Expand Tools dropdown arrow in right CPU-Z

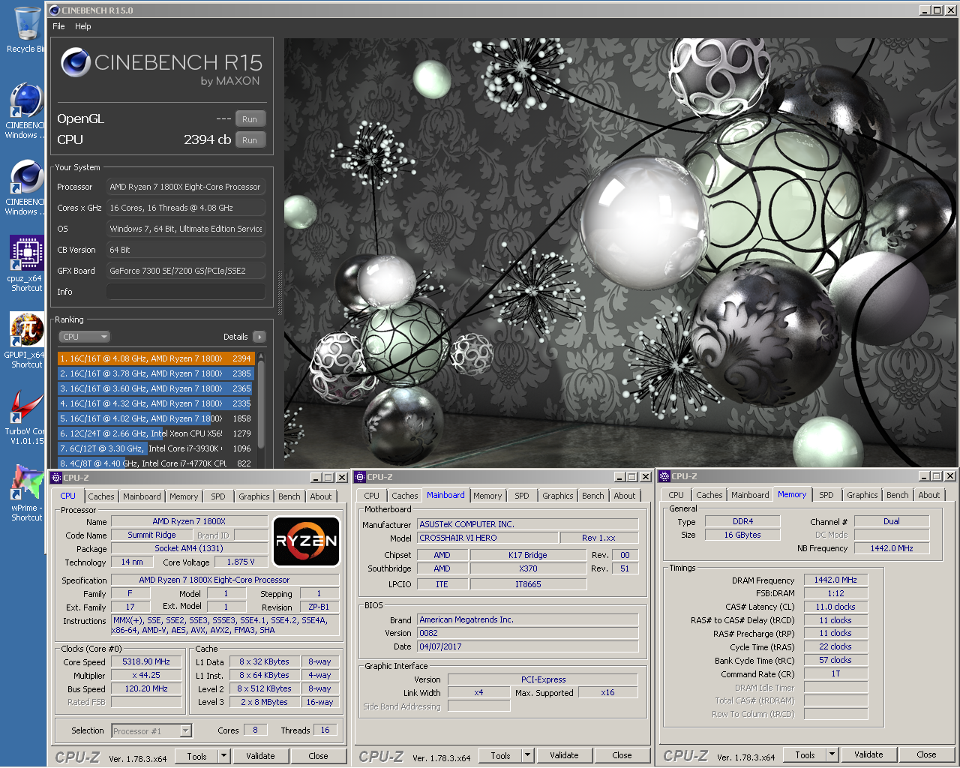[x=832, y=754]
